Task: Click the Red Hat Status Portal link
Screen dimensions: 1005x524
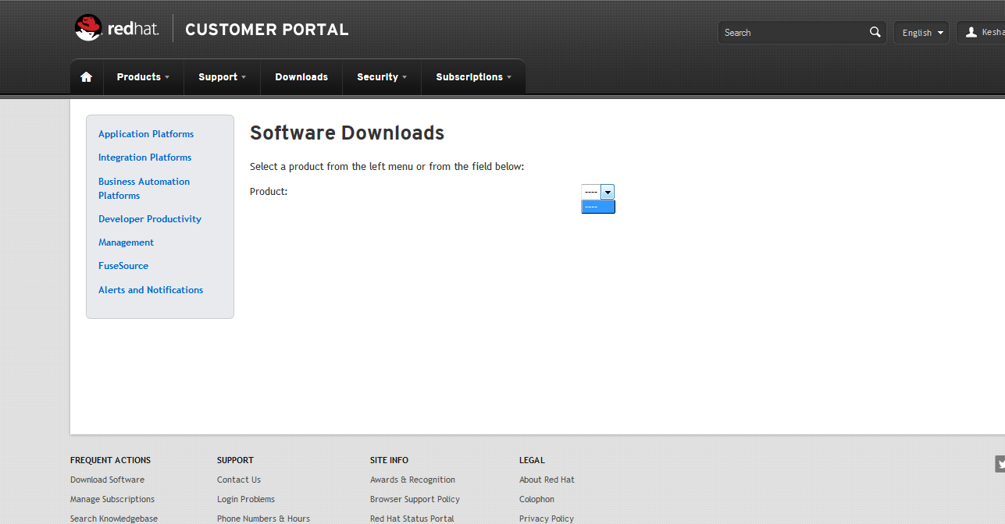Action: click(x=412, y=519)
